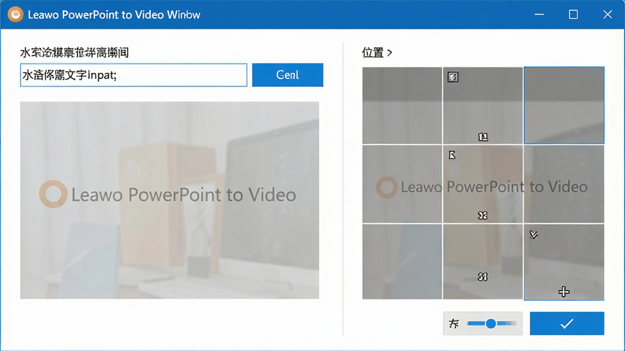Select the highlighted top-right position cell
This screenshot has width=625, height=351.
click(564, 105)
